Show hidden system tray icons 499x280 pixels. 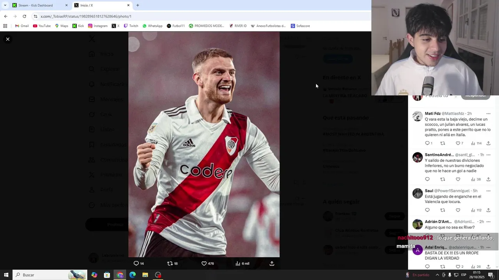437,275
